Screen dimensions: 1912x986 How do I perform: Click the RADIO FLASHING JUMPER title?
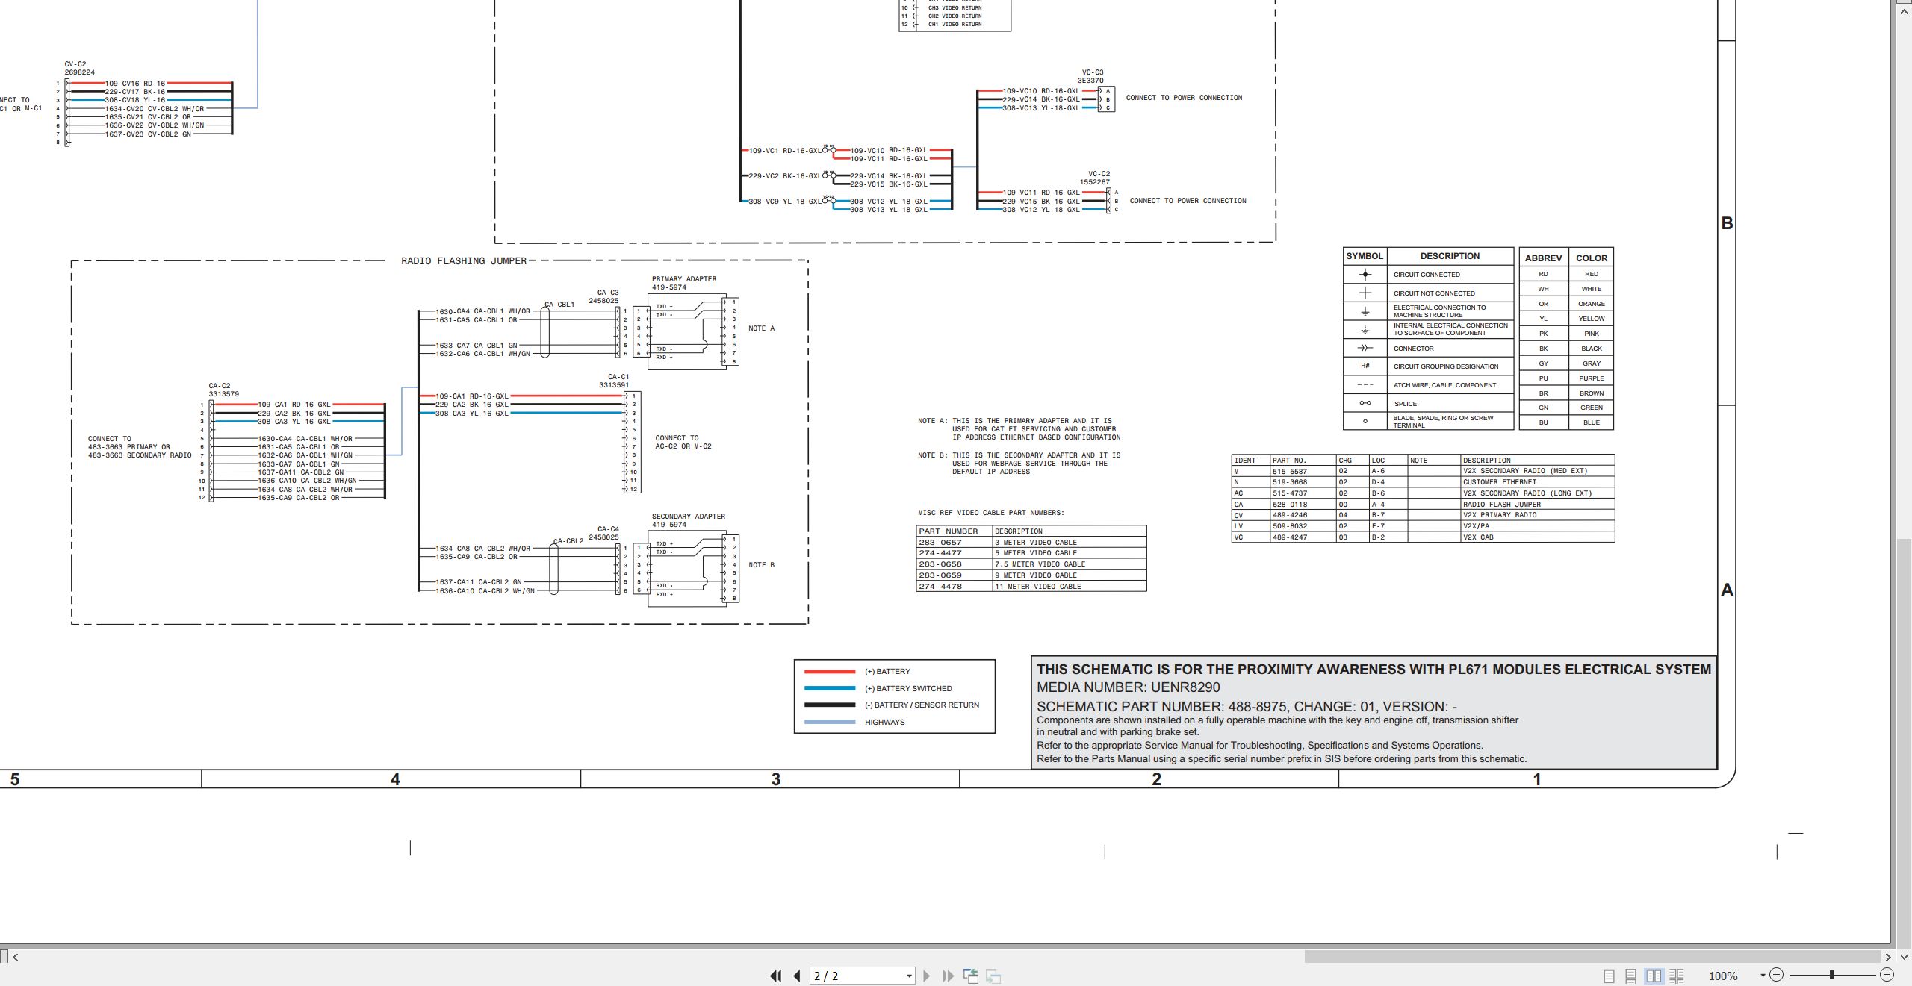(x=464, y=261)
